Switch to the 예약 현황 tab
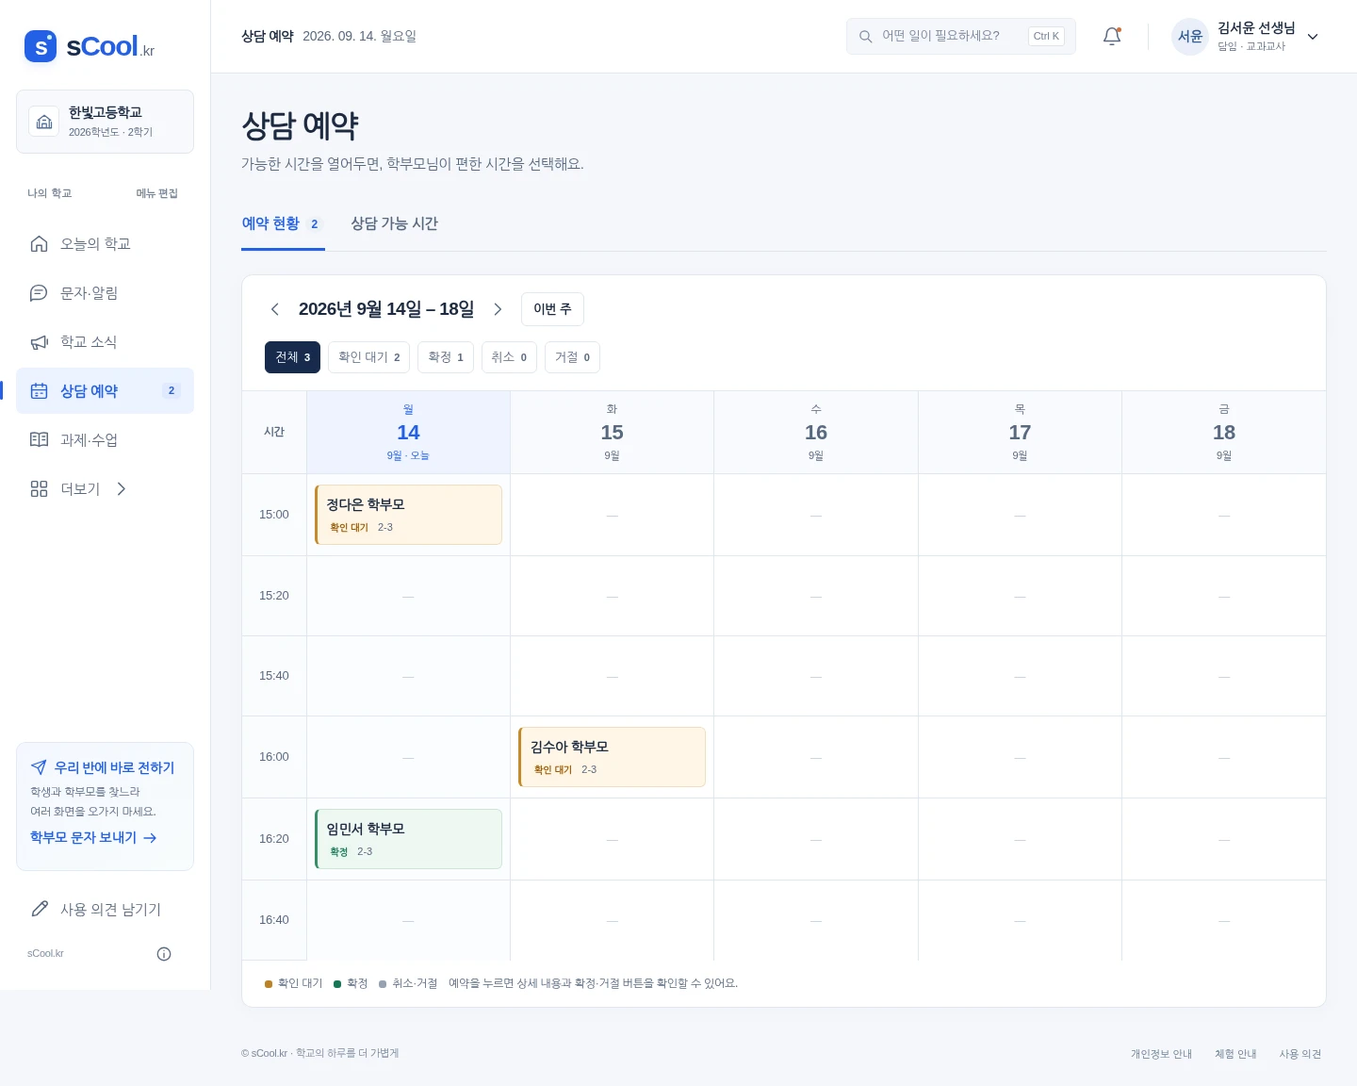Viewport: 1357px width, 1086px height. (x=283, y=224)
